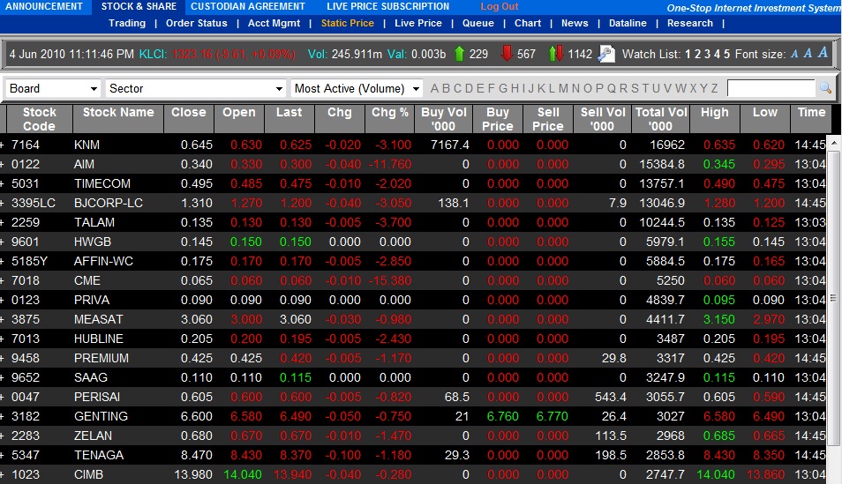This screenshot has height=484, width=842.
Task: Select the largest font size A
Action: tap(823, 53)
